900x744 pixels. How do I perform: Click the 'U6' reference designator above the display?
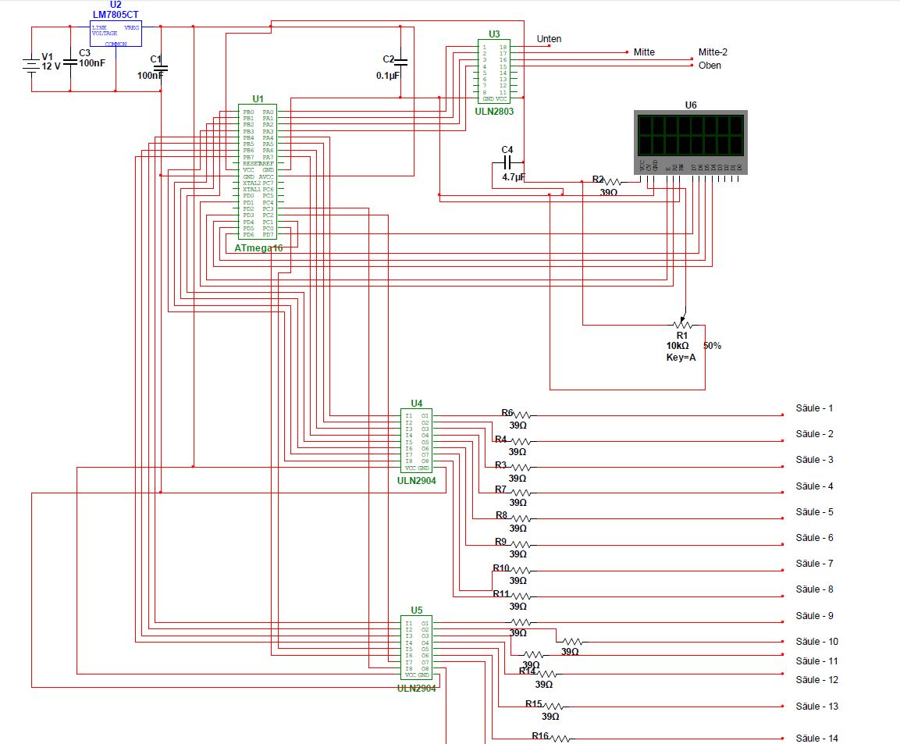(691, 105)
